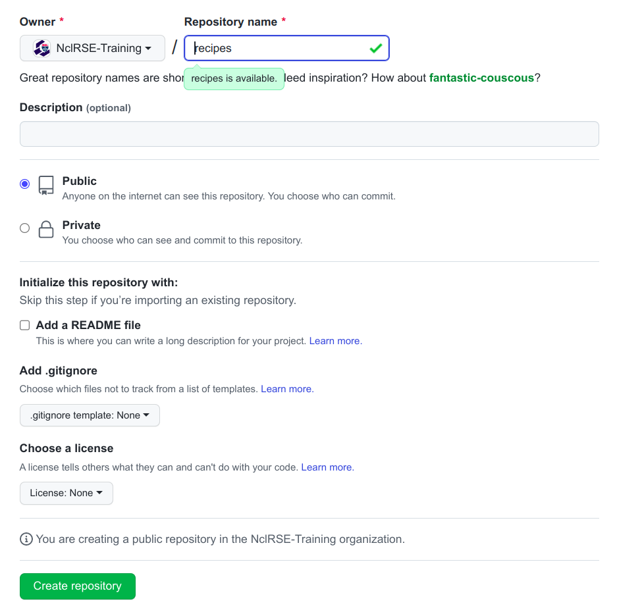
Task: Click the recipes is available tooltip
Action: point(234,78)
